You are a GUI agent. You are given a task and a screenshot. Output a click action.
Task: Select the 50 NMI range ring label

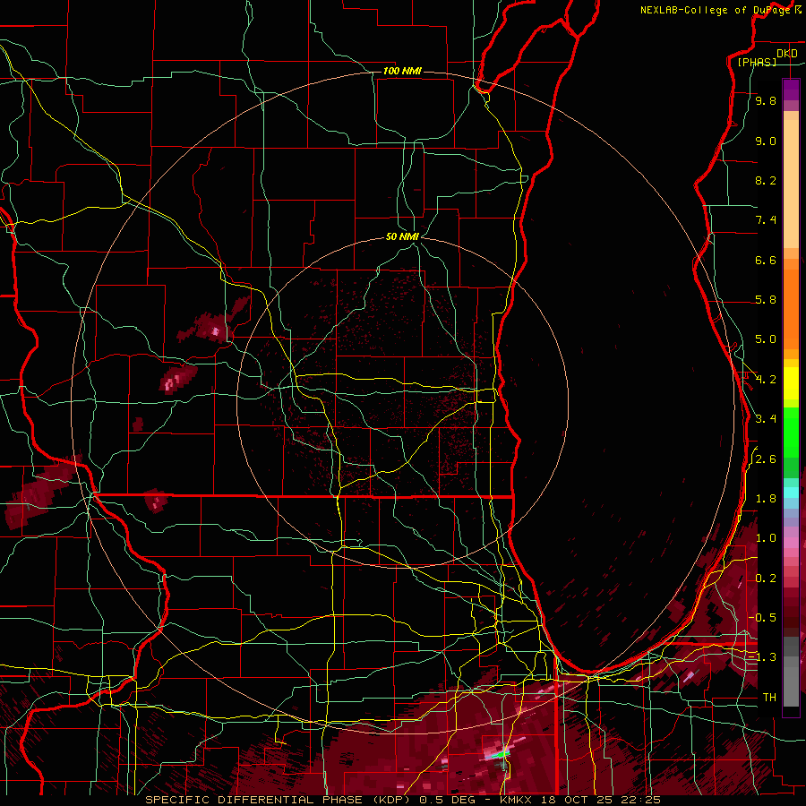tap(402, 236)
